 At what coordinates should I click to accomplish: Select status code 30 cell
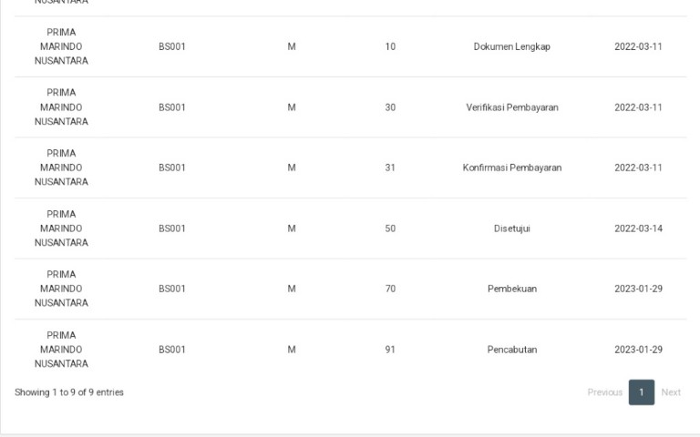click(390, 107)
